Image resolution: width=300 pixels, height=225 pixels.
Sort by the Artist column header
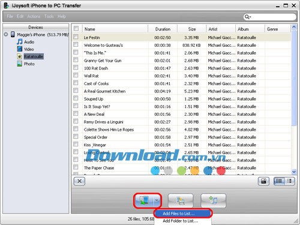(221, 29)
